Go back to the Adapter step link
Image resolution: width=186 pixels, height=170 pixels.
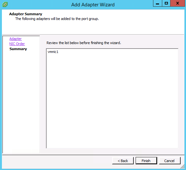16,39
